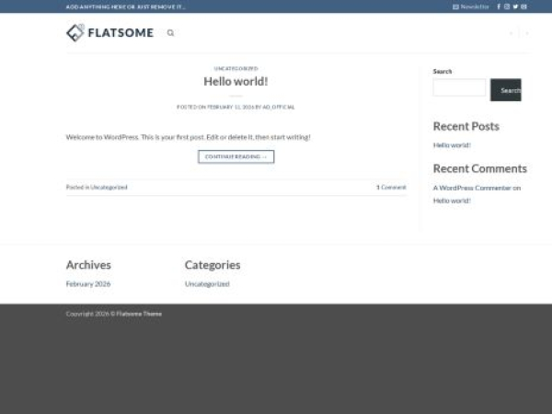
Task: Open the Facebook social icon
Action: (x=499, y=6)
